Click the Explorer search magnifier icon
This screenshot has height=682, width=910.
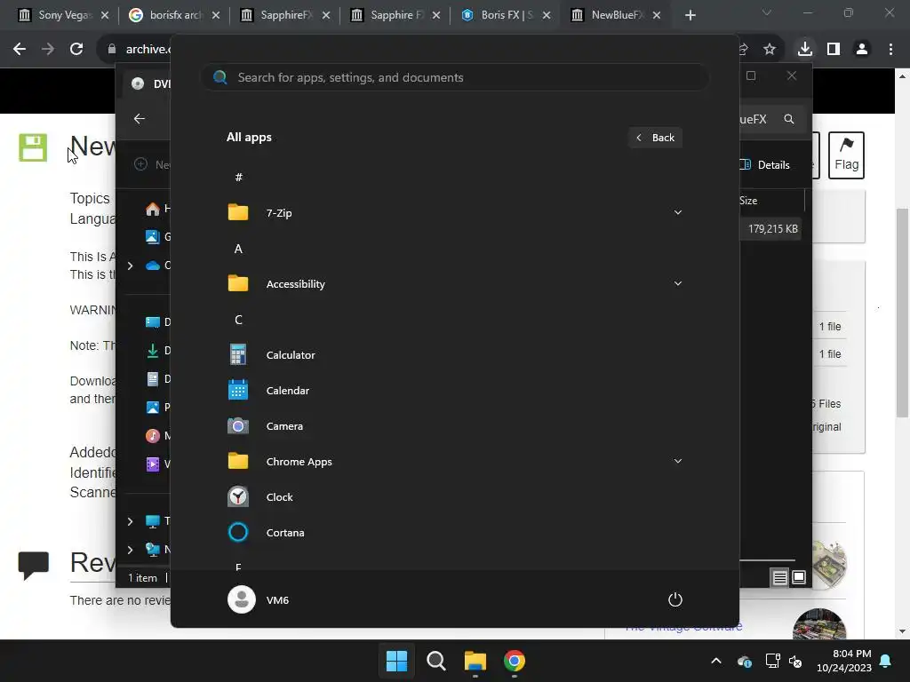pos(789,119)
